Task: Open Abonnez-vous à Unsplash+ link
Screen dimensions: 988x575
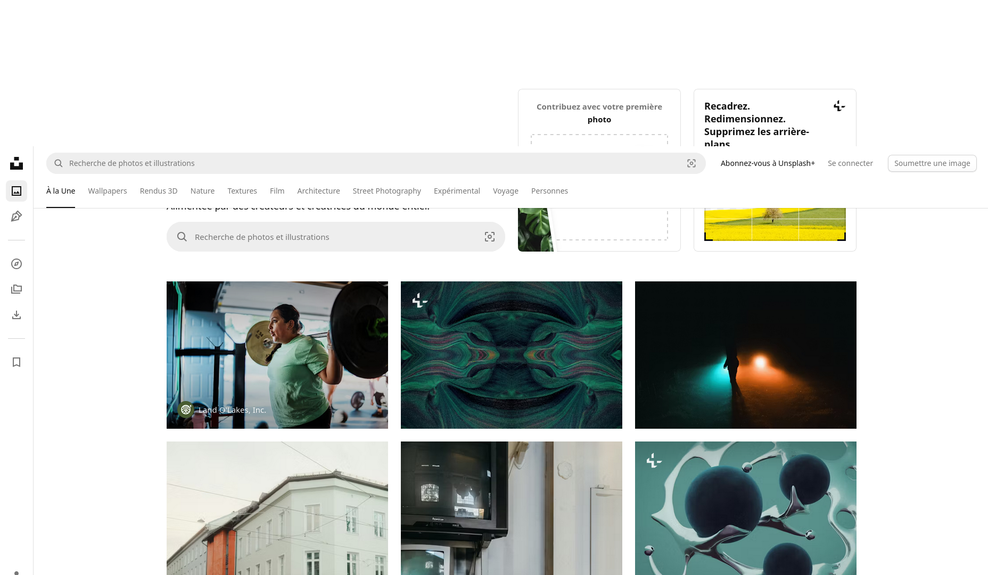Action: tap(767, 163)
